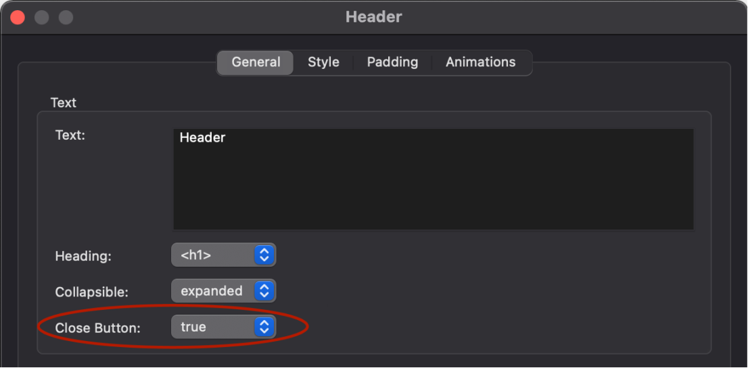
Task: Click the disabled minimize window button
Action: [x=41, y=18]
